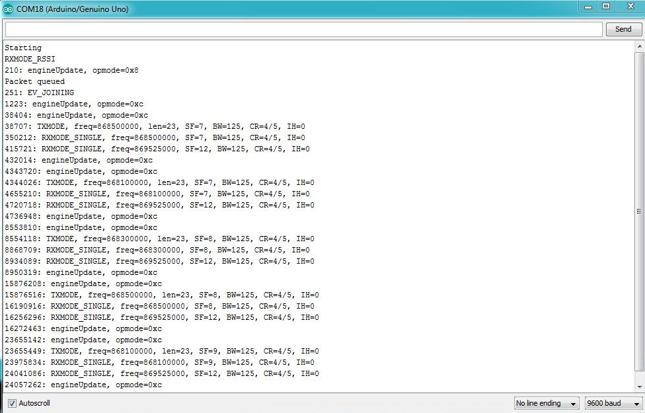Image resolution: width=645 pixels, height=413 pixels.
Task: Click the '4655210: RXMODE_SINGLE' line
Action: click(x=157, y=194)
